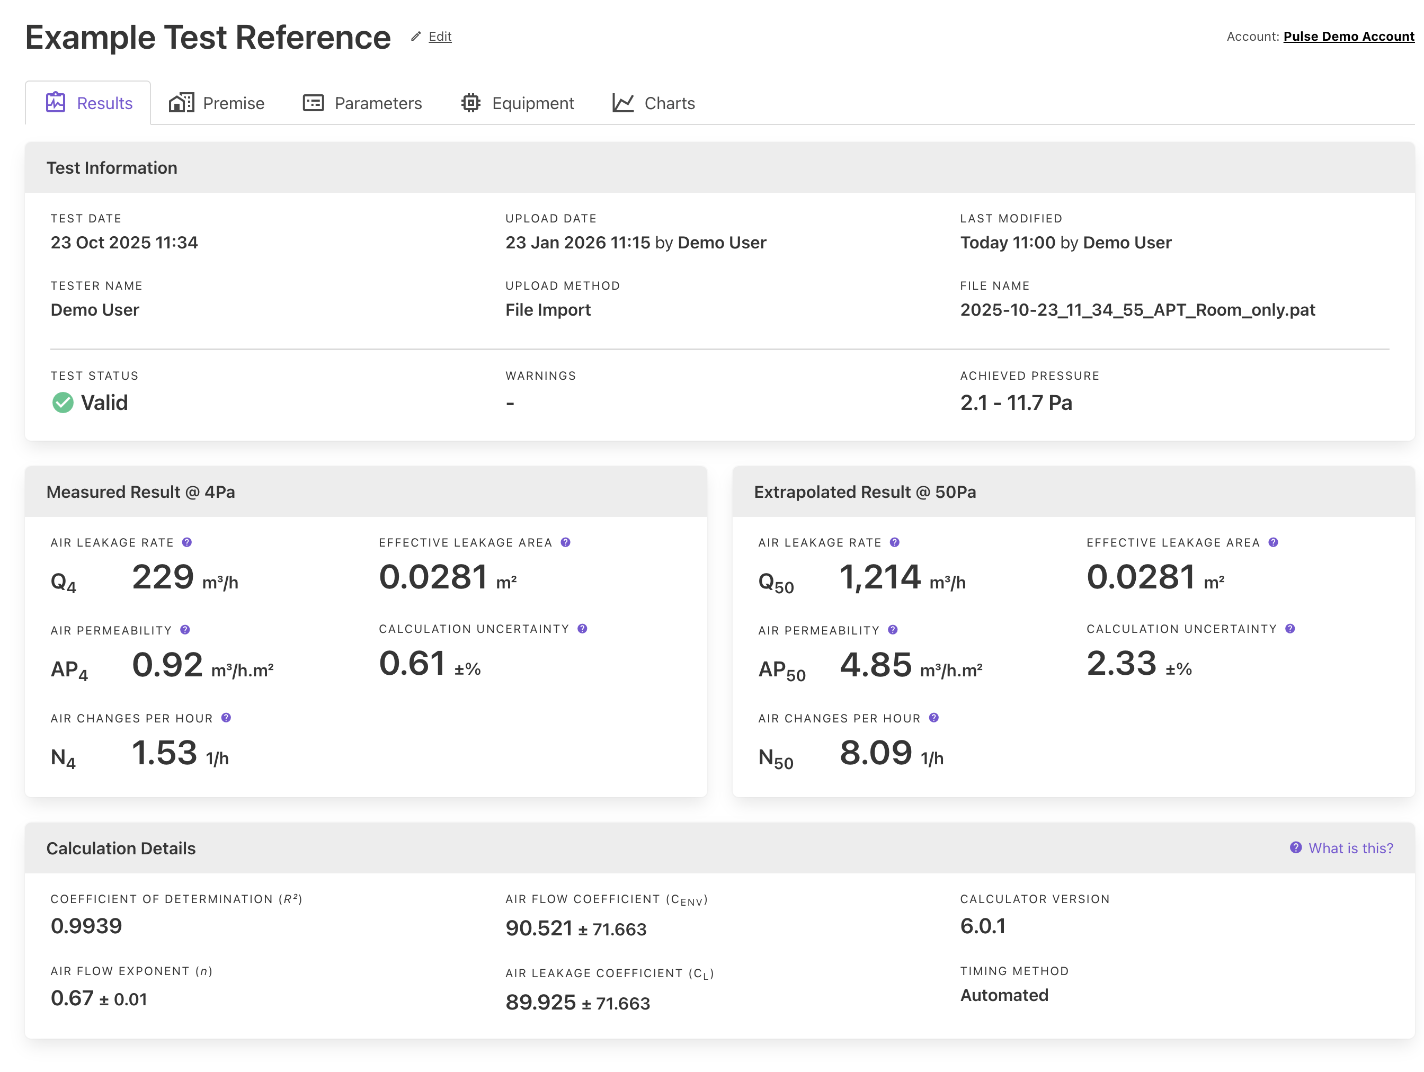The height and width of the screenshot is (1072, 1424).
Task: Click help icon beside 4Pa Calculation Uncertainty
Action: 582,629
